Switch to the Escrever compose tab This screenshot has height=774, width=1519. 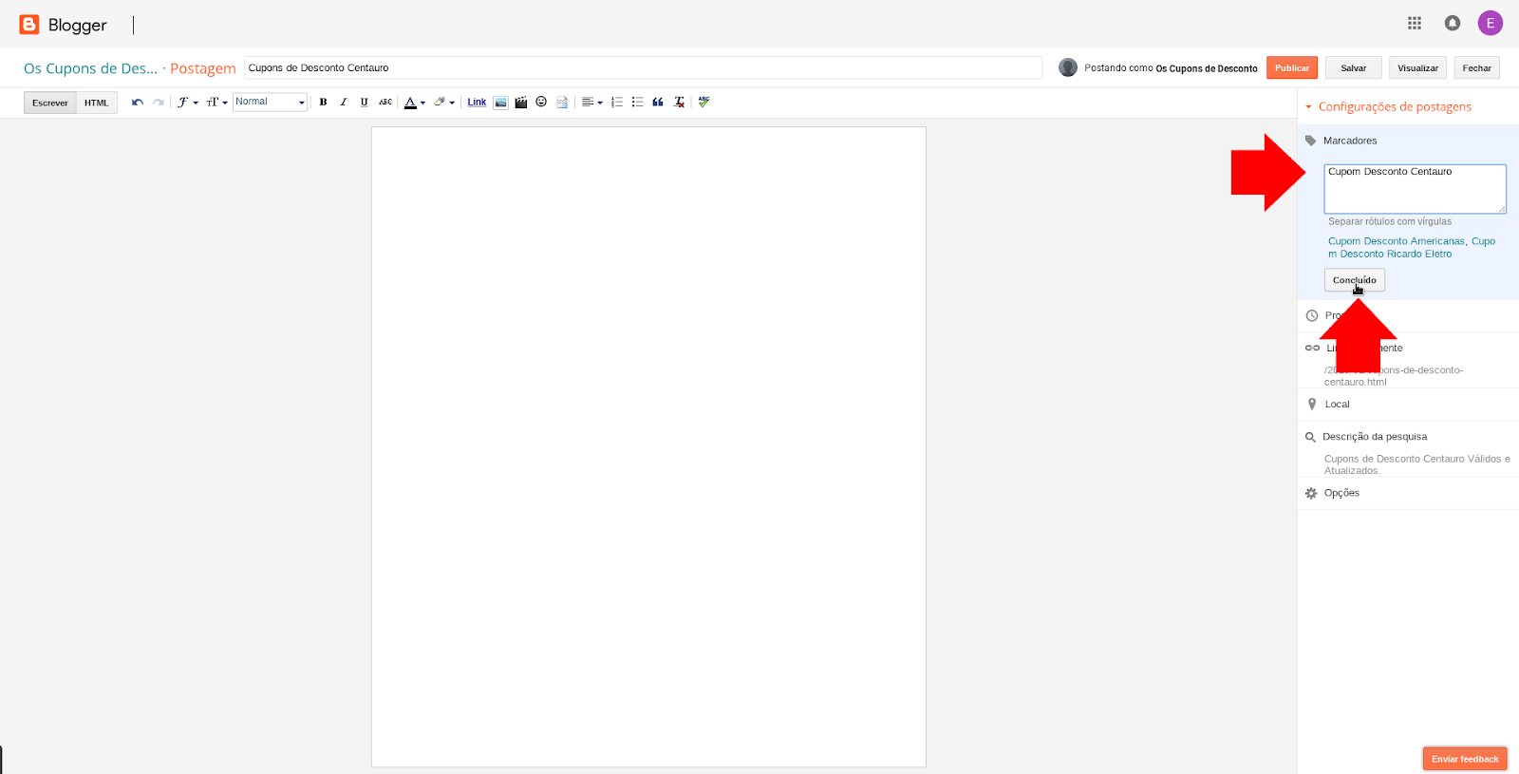[x=50, y=103]
